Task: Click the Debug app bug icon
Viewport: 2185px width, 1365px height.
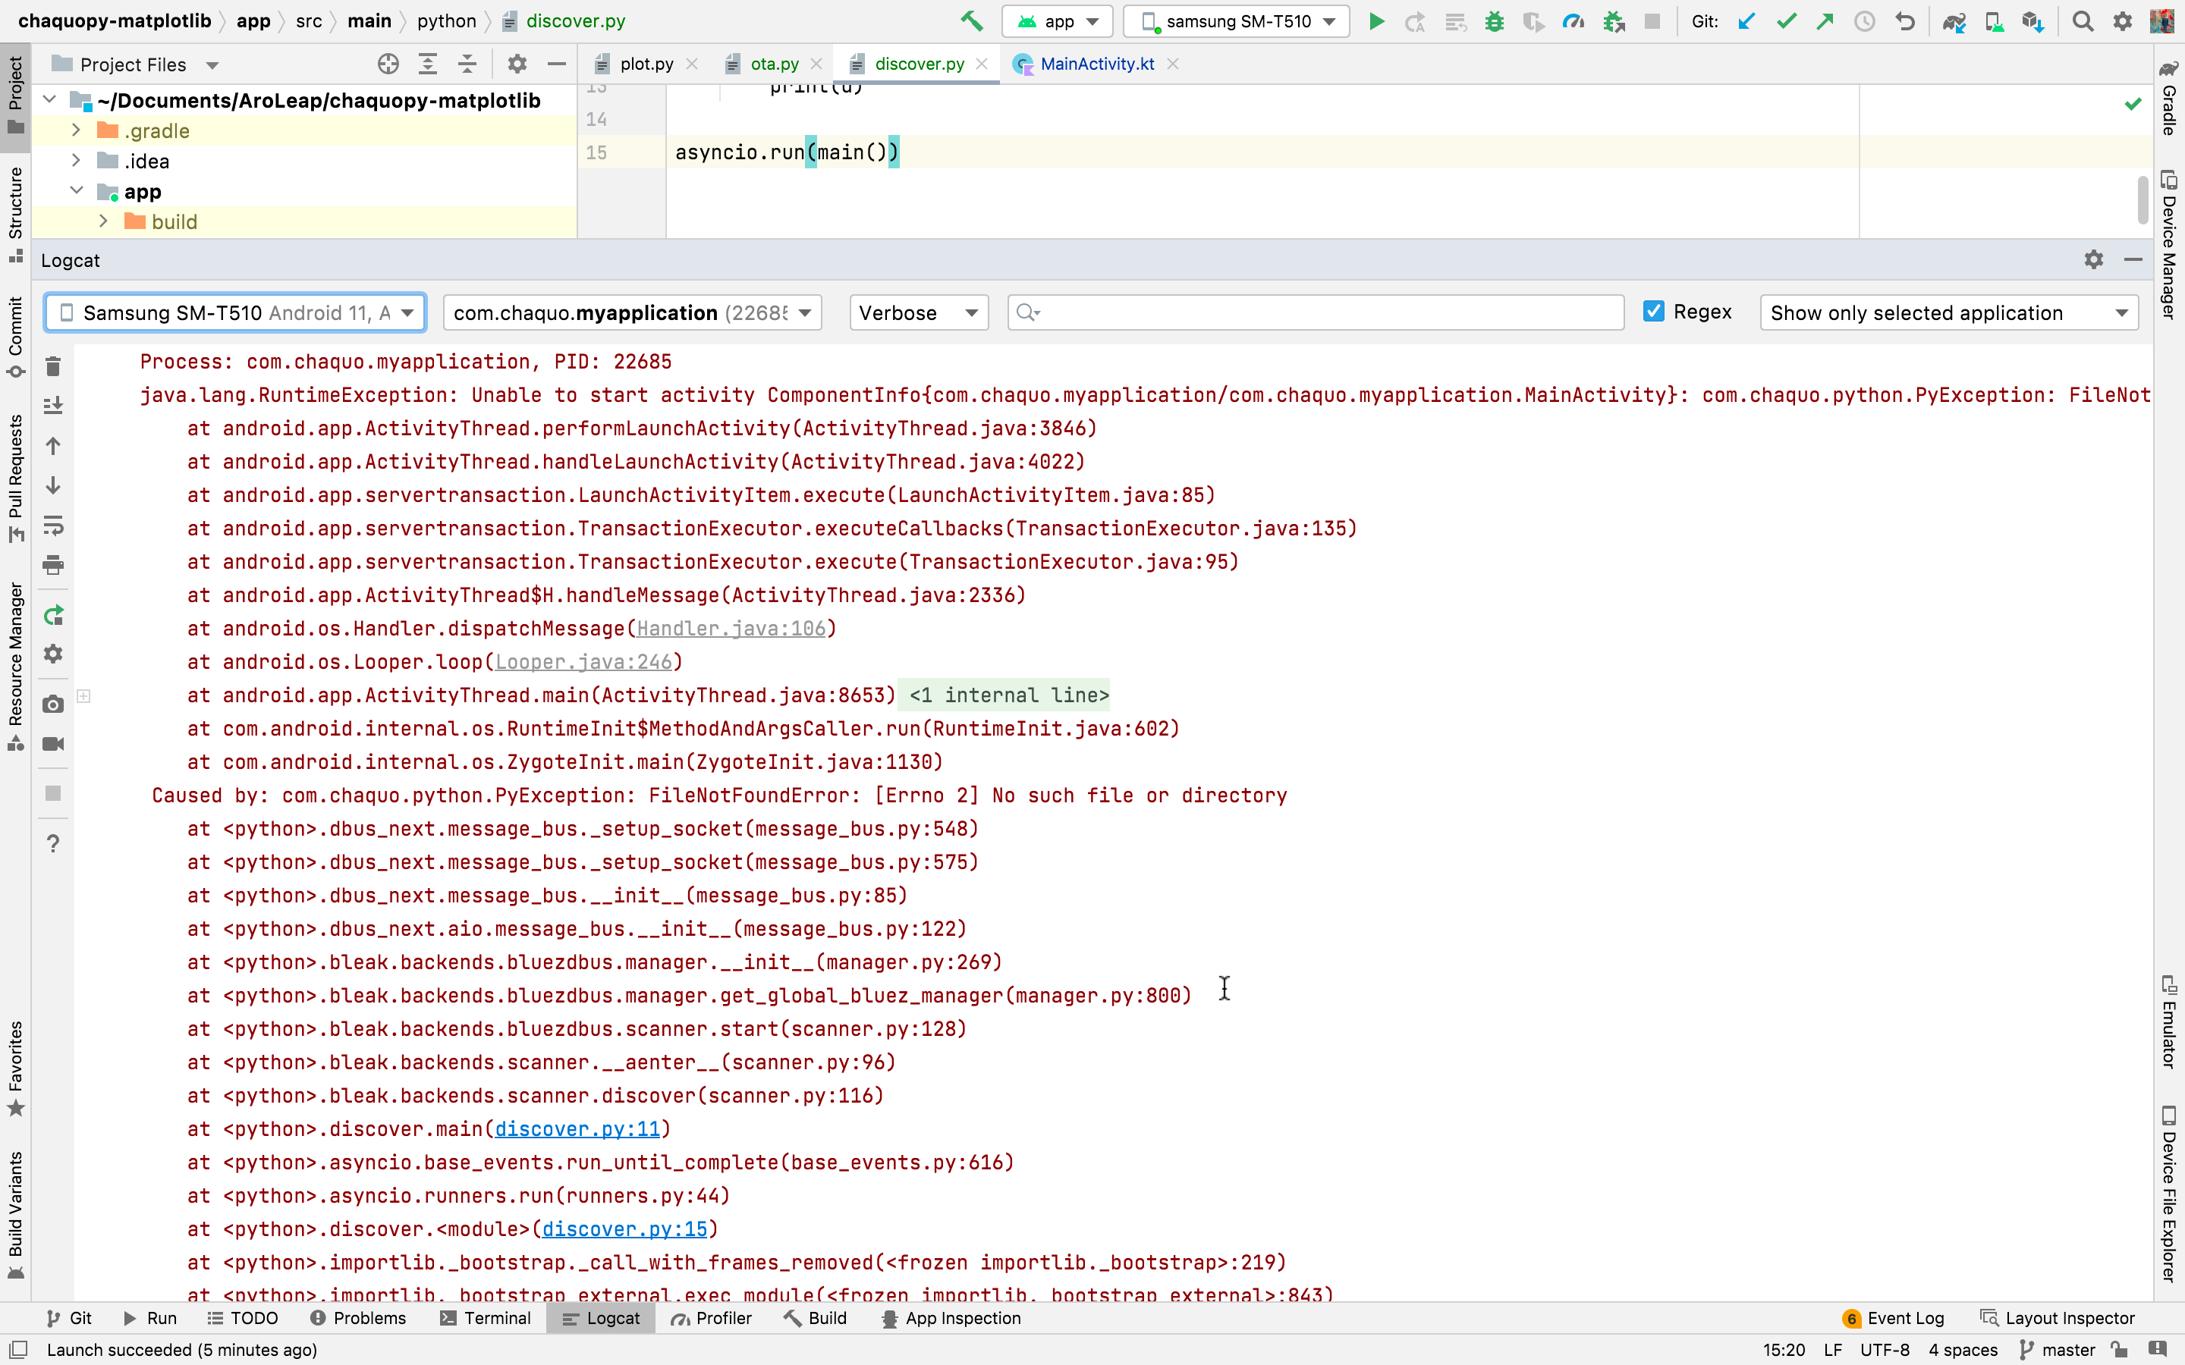Action: (1495, 22)
